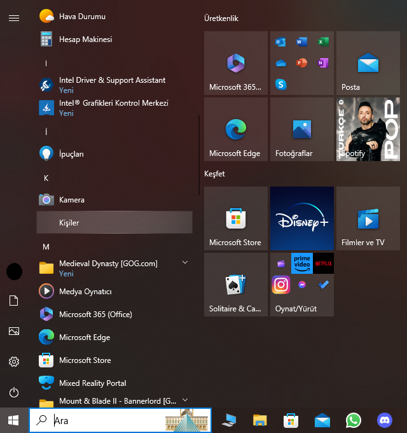The image size is (407, 433).
Task: Click the Keşfet group header
Action: (214, 174)
